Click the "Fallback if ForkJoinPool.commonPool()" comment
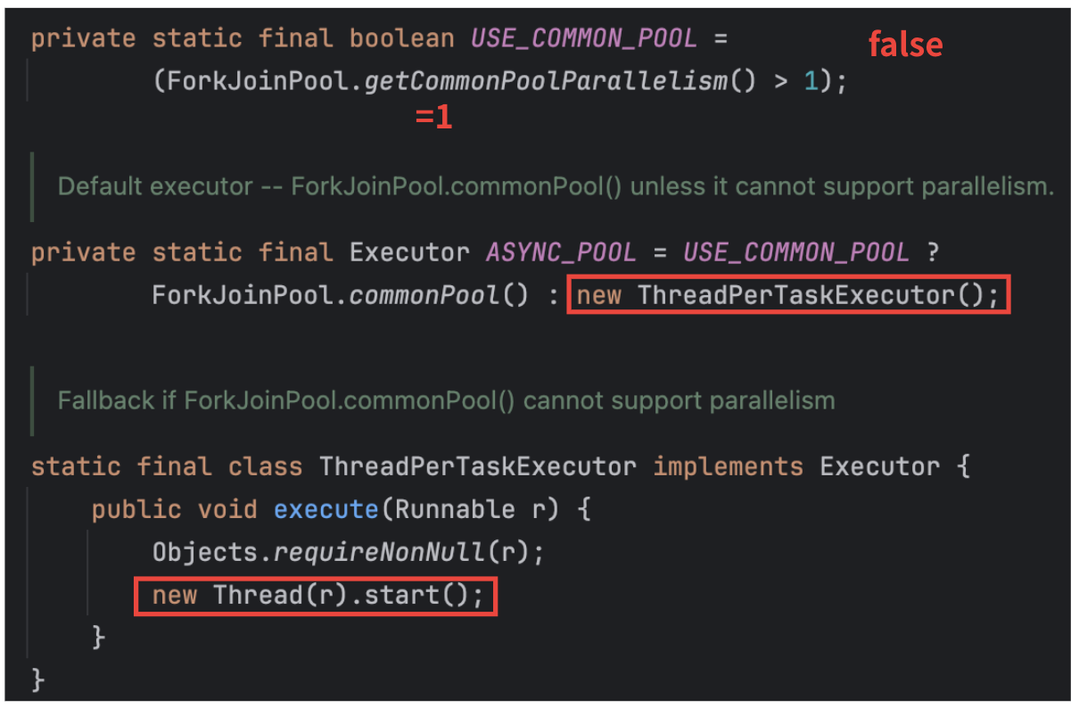This screenshot has height=708, width=1079. pos(446,400)
